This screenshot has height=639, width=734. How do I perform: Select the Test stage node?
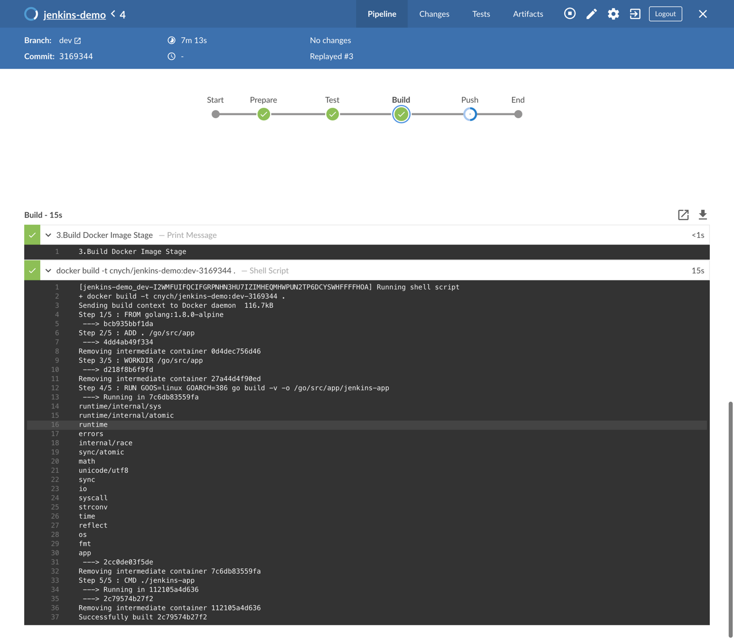point(332,114)
